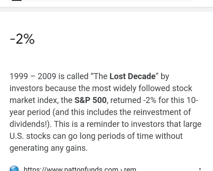Click 'year period' in the snippet
Screen dimensions: 213x171
coord(30,112)
